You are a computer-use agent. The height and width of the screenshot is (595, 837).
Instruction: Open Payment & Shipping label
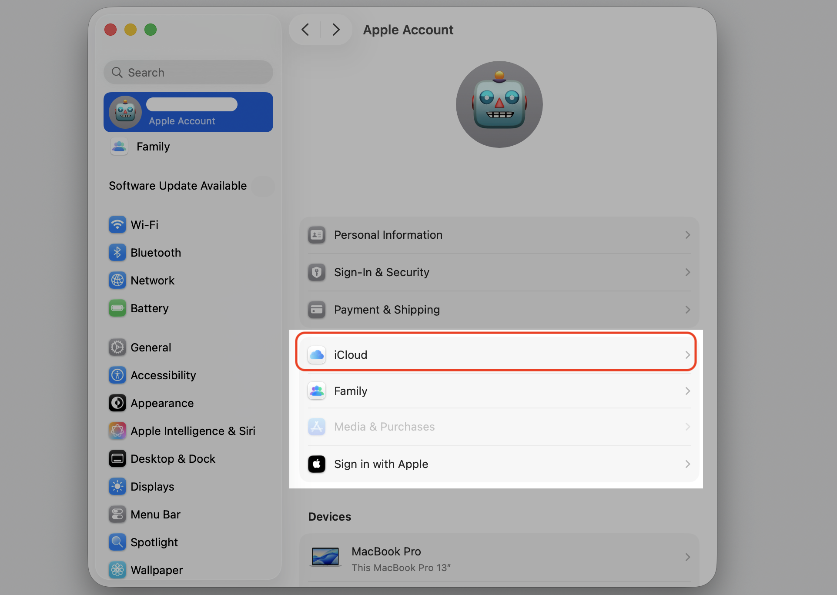pyautogui.click(x=387, y=310)
